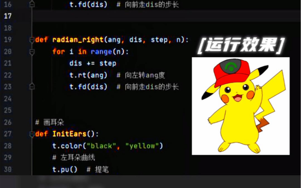
Task: Collapse the for loop fold on line 20
Action: click(x=32, y=52)
